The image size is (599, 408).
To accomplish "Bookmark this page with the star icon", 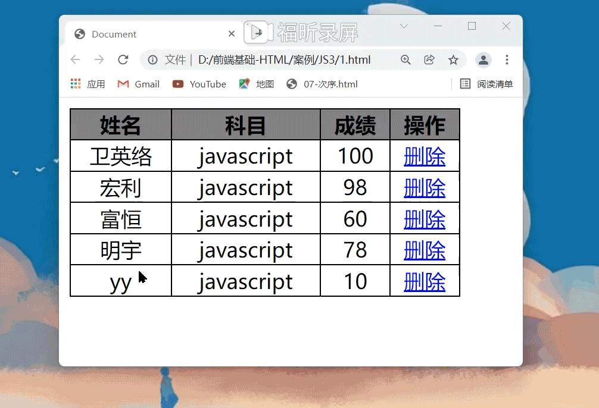I will click(x=453, y=60).
